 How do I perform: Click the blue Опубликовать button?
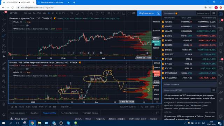pos(146,13)
